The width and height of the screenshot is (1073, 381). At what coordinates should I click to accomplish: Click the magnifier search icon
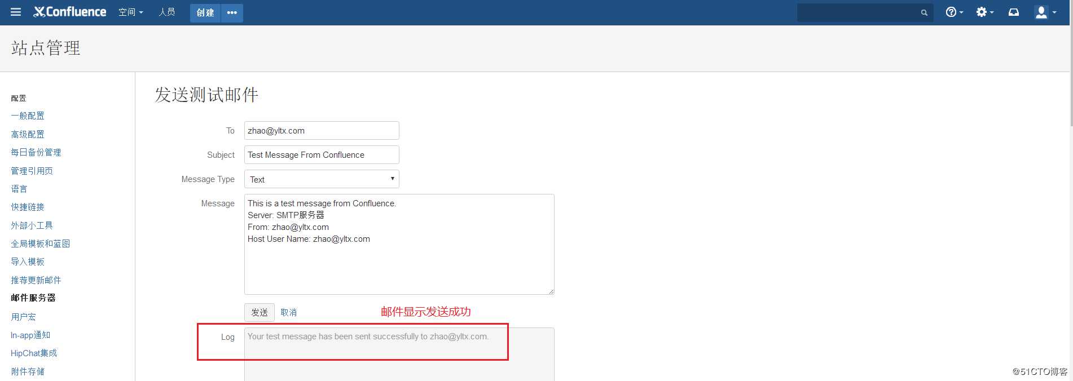pos(924,12)
